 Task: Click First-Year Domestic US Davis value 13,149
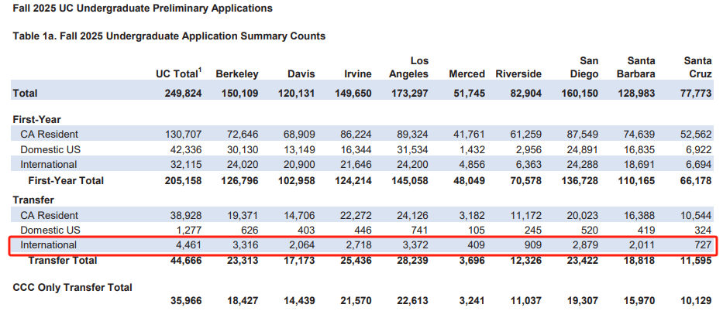(299, 149)
